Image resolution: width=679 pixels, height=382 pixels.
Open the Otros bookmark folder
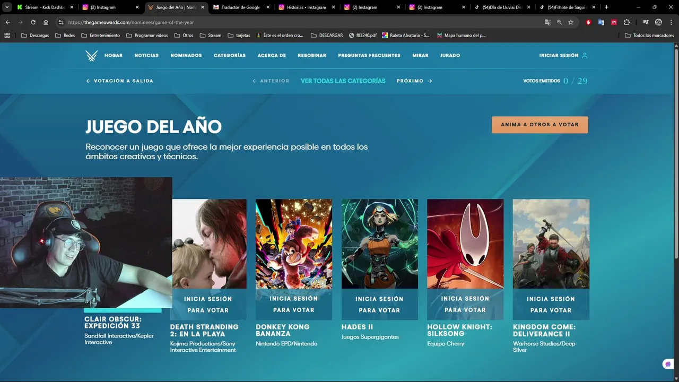point(184,35)
